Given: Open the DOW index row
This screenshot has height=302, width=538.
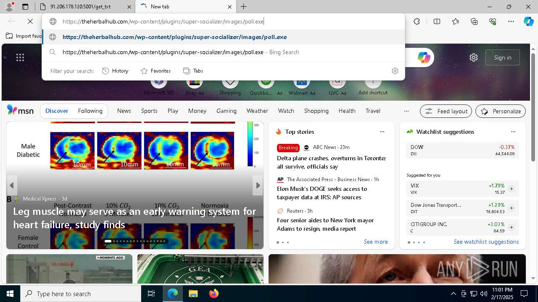Looking at the screenshot, I should coord(462,150).
